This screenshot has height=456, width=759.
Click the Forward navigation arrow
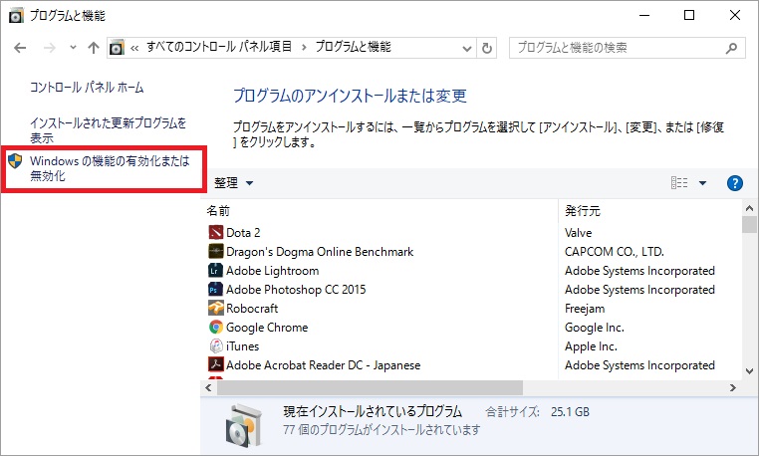[50, 48]
